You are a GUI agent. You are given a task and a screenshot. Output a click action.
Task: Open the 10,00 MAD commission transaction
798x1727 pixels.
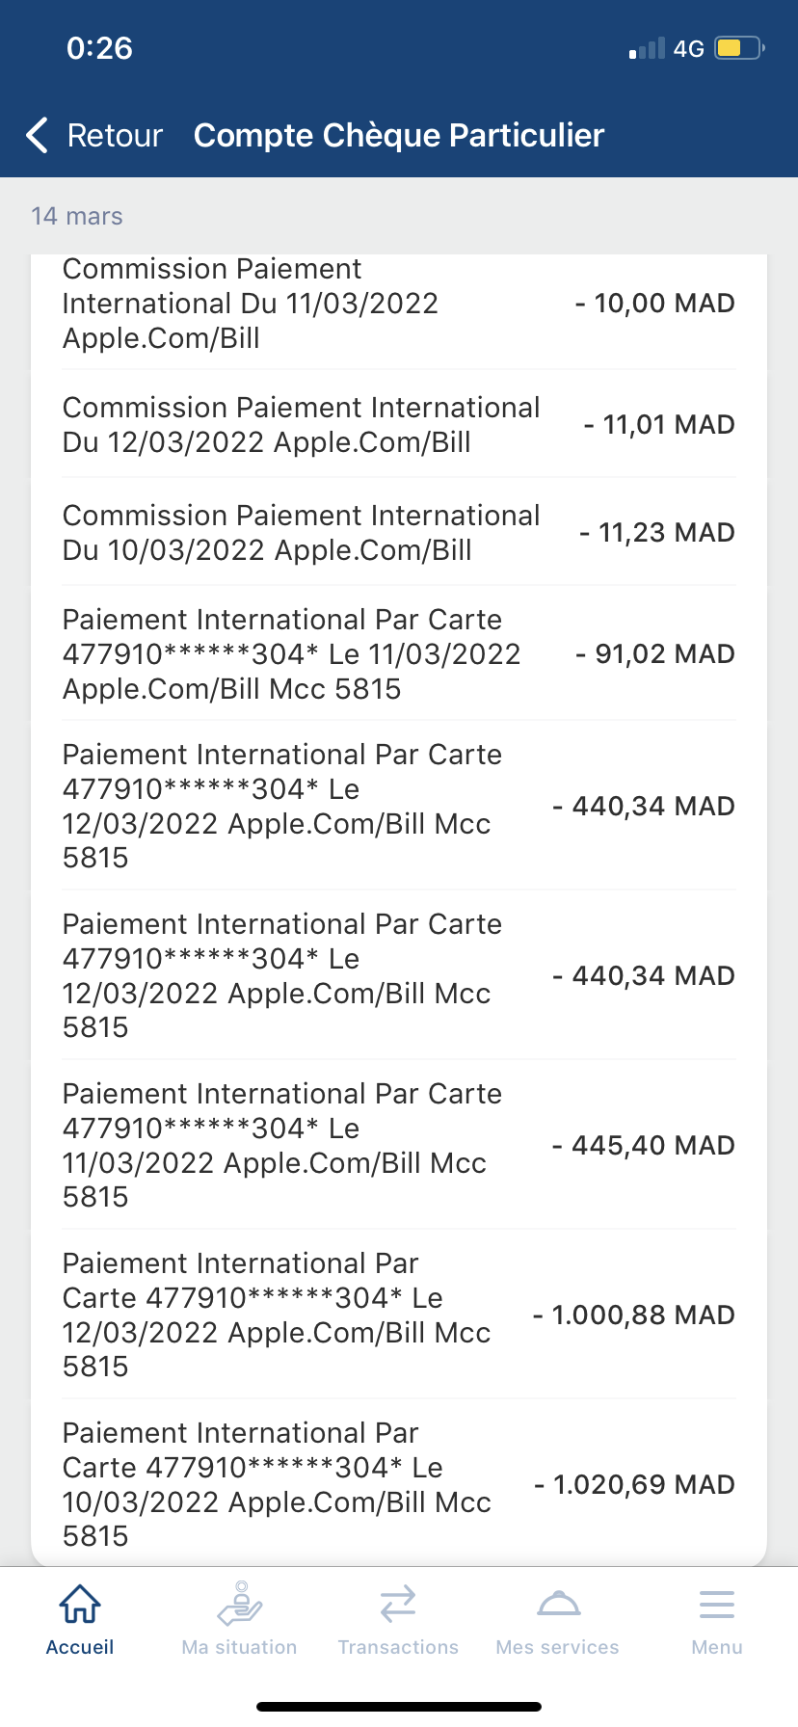pos(399,304)
